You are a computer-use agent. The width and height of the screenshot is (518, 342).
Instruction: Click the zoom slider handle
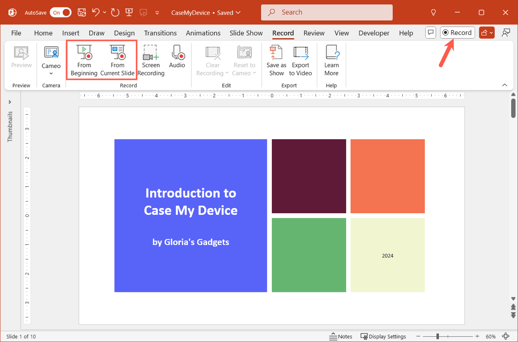[x=438, y=336]
